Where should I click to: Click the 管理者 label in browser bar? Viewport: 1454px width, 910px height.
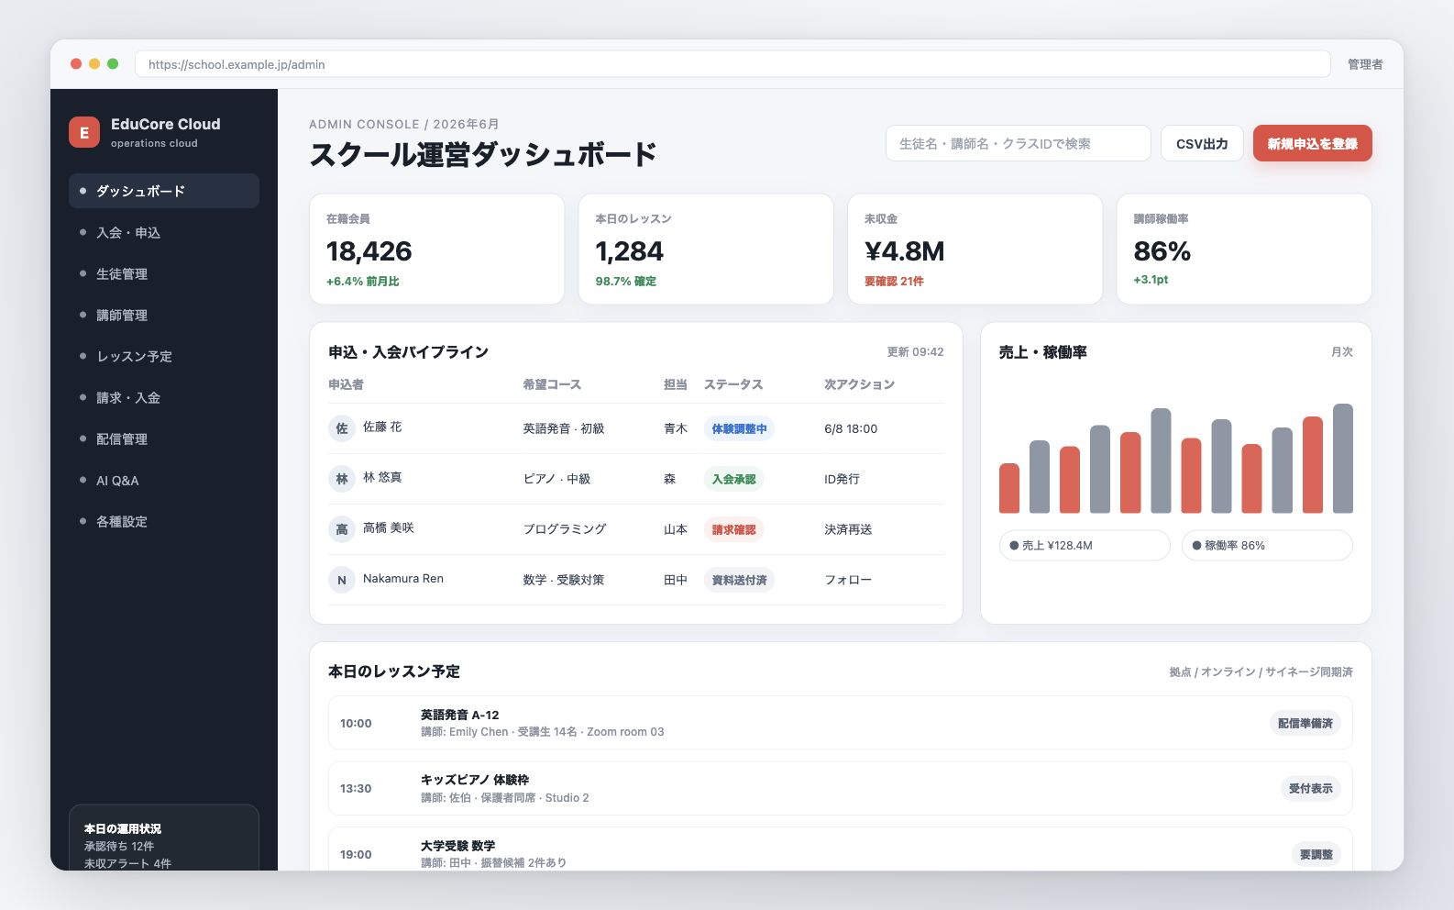point(1364,64)
